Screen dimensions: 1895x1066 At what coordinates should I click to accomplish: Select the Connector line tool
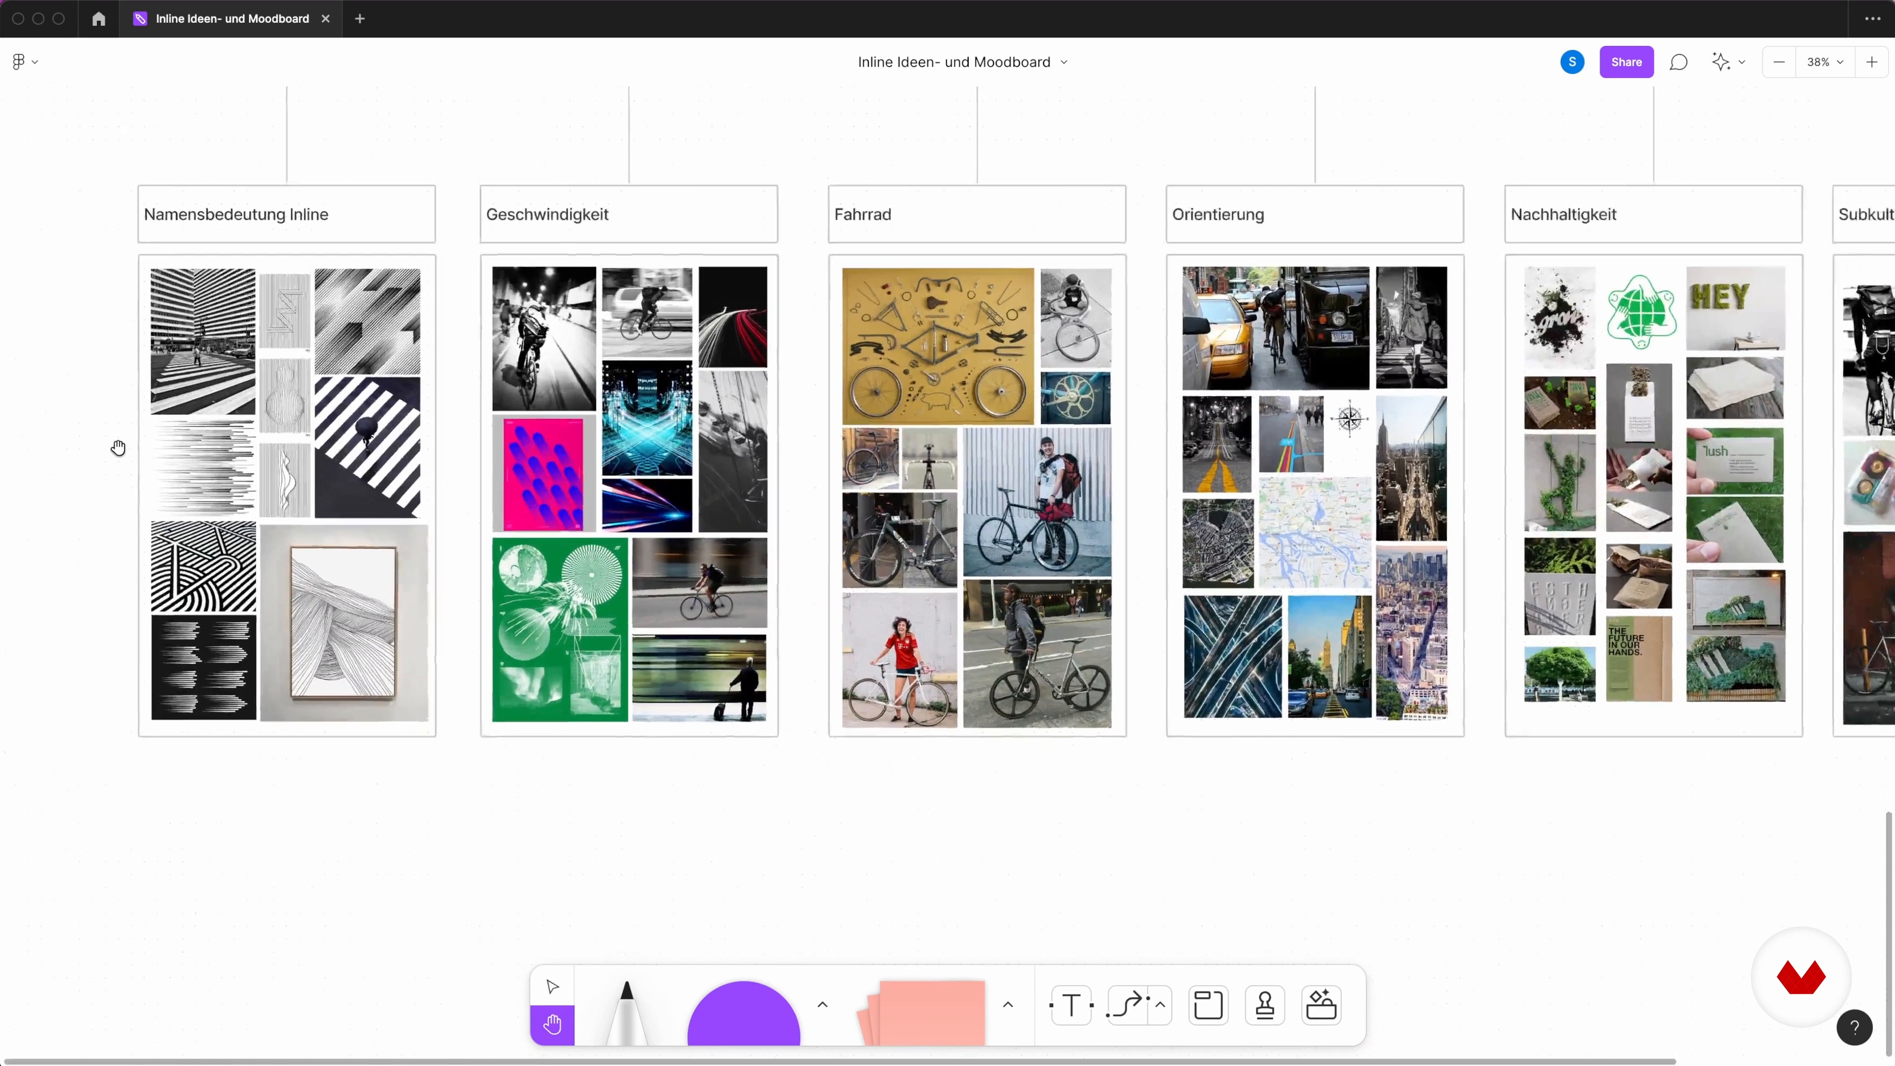click(x=1128, y=1005)
